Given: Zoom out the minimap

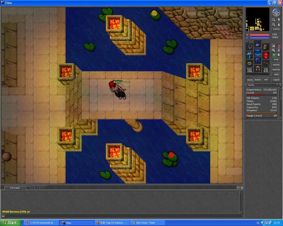Looking at the screenshot, I should [274, 20].
